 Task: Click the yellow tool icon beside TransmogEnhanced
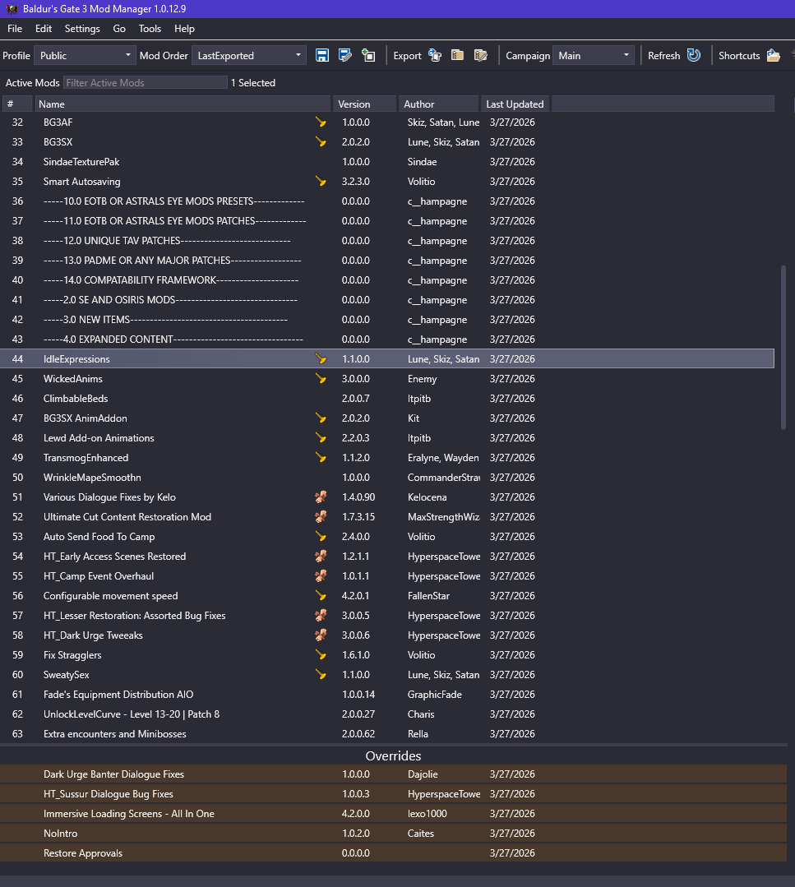click(321, 458)
